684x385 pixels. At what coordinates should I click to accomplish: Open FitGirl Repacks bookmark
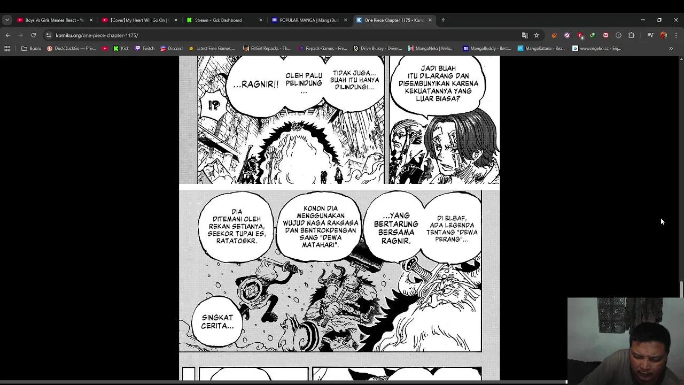[x=267, y=48]
